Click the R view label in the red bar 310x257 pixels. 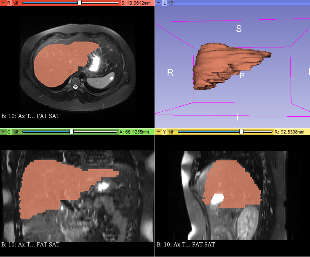coord(9,3)
